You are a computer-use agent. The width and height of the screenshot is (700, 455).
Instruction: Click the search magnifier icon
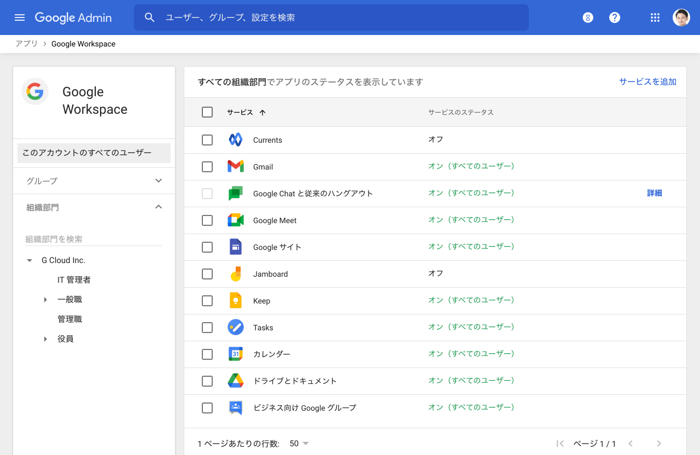150,17
